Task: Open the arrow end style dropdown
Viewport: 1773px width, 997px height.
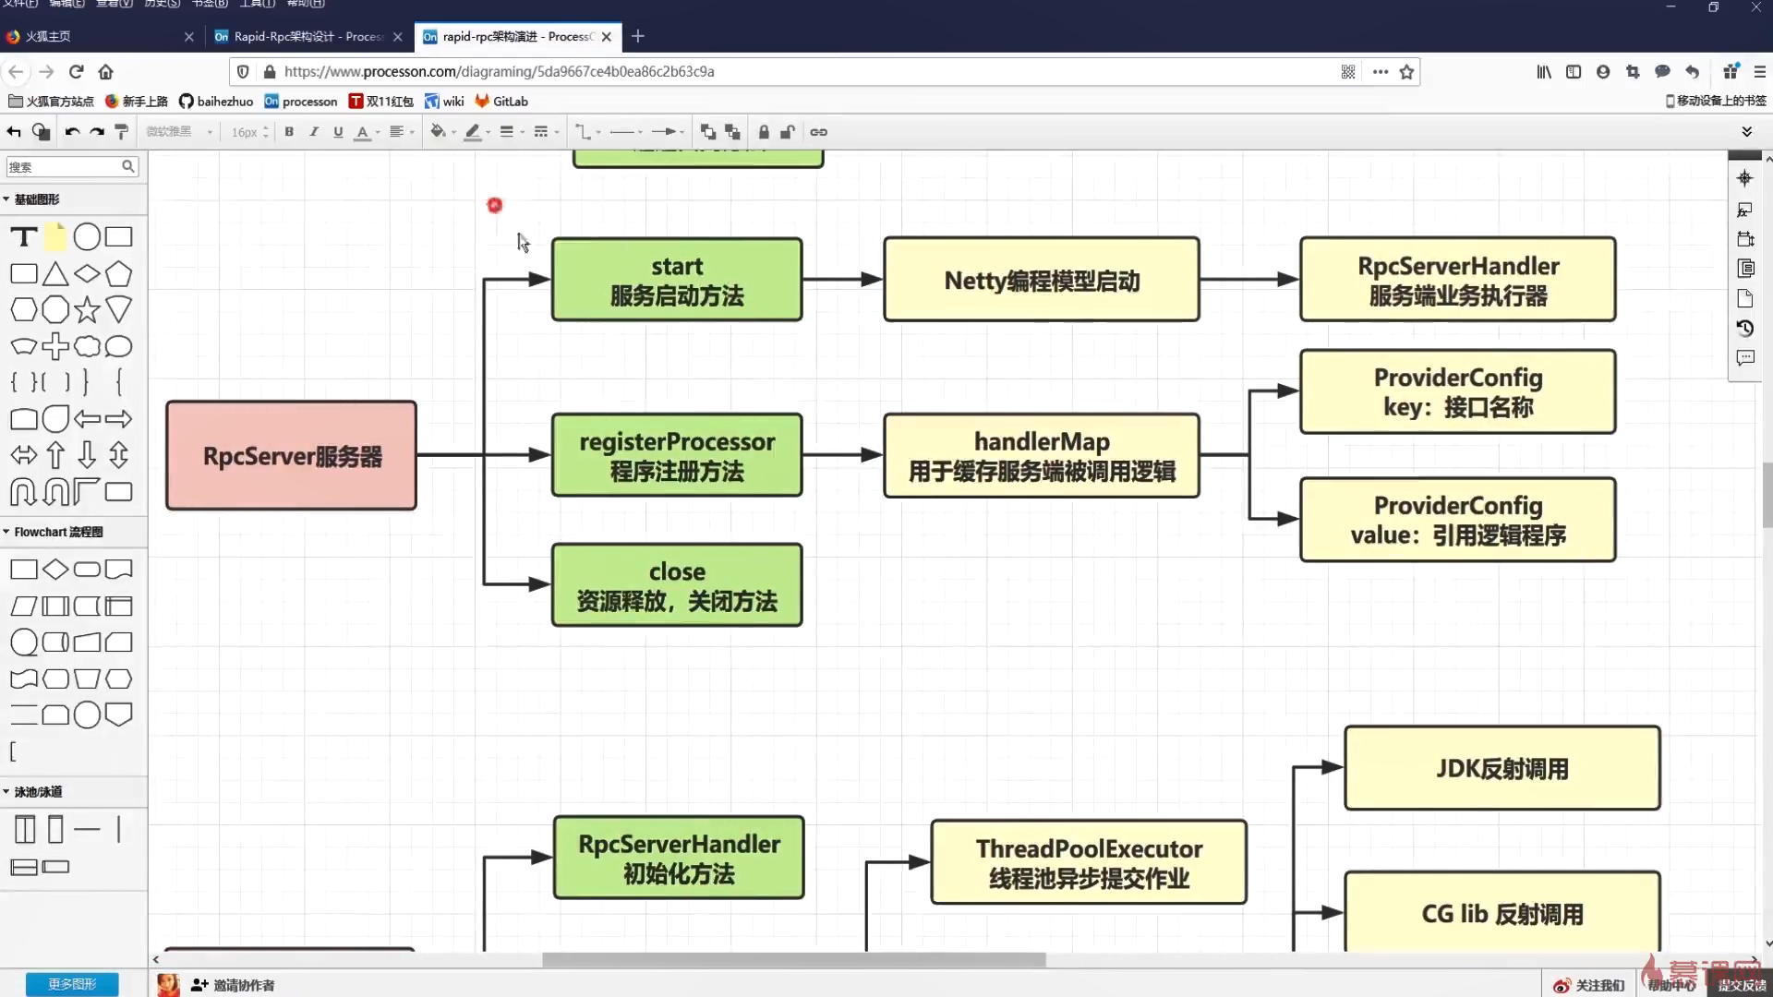Action: [668, 132]
